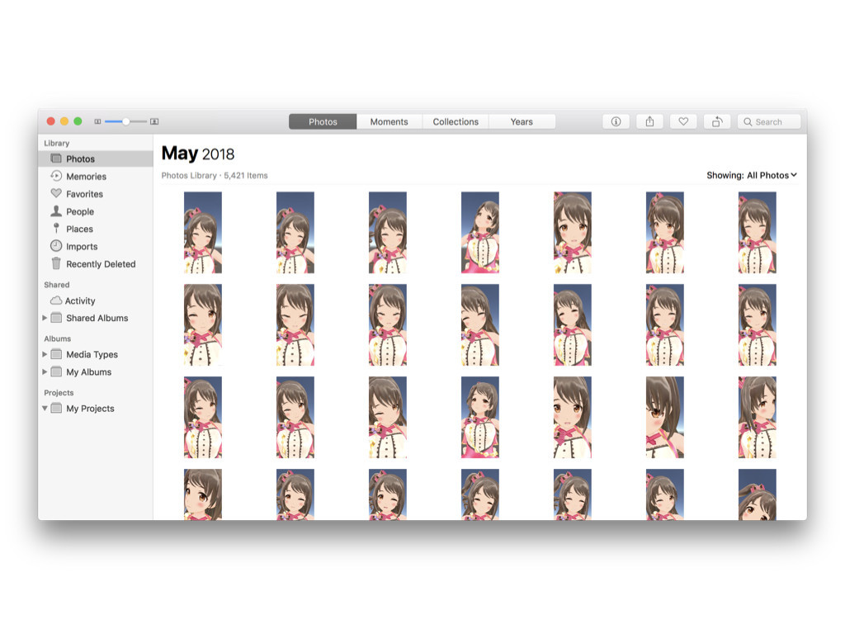845x634 pixels.
Task: Click in the Search input field
Action: [769, 122]
